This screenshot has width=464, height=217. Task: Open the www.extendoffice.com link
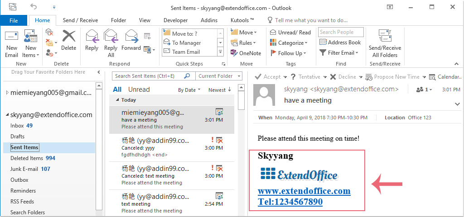(x=304, y=191)
